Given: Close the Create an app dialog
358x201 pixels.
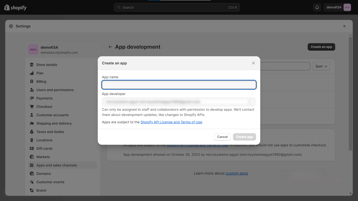Looking at the screenshot, I should point(253,63).
